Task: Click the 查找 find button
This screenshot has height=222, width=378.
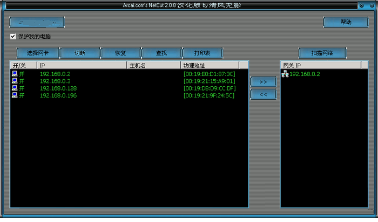Action: pyautogui.click(x=161, y=53)
